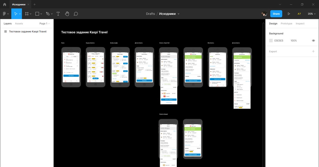Open the Pen tools dropdown arrow
Viewport: 319px width, 167px height.
[52, 14]
